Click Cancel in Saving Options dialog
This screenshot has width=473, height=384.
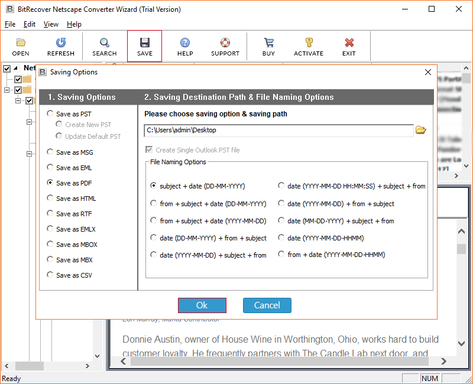[x=267, y=305]
